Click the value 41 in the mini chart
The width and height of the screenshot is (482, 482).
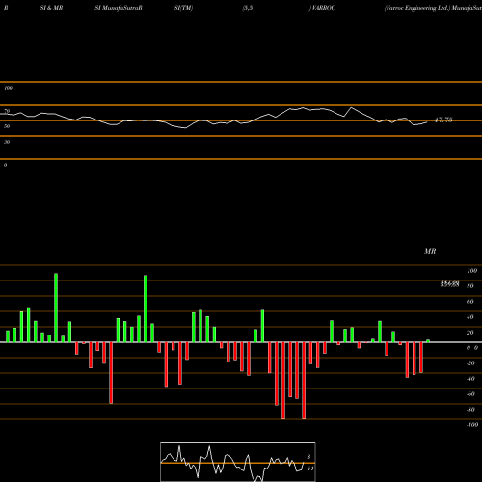(x=310, y=469)
